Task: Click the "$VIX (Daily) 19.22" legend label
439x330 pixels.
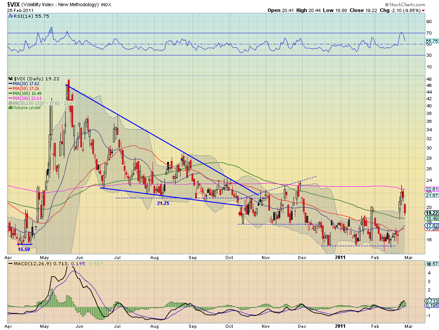Action: tap(37, 79)
